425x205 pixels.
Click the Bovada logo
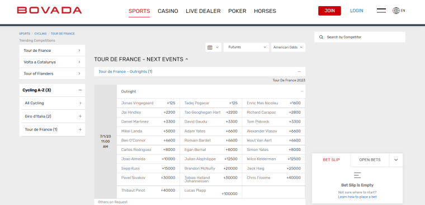[x=49, y=11]
